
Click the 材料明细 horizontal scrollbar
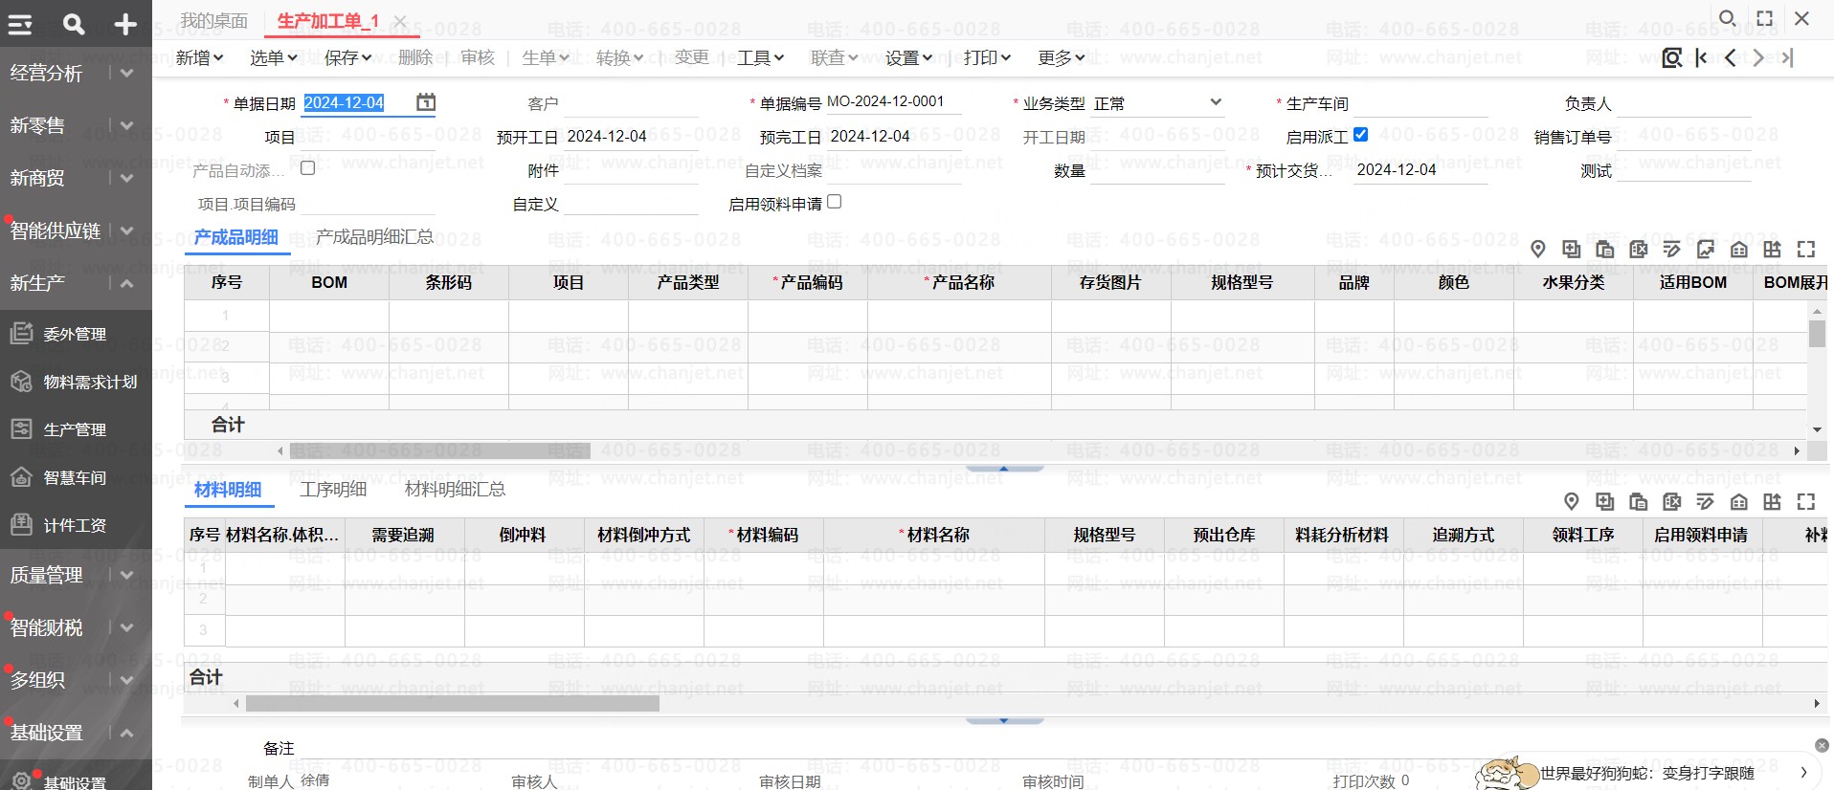point(453,704)
